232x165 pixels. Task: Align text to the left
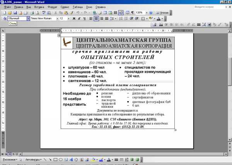(x=91, y=19)
